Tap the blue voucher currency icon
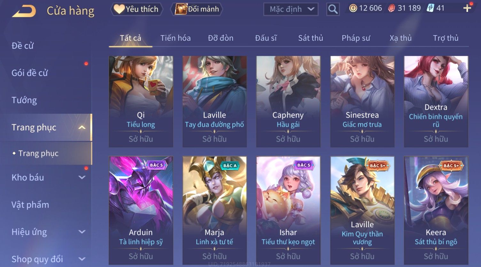 pyautogui.click(x=430, y=8)
